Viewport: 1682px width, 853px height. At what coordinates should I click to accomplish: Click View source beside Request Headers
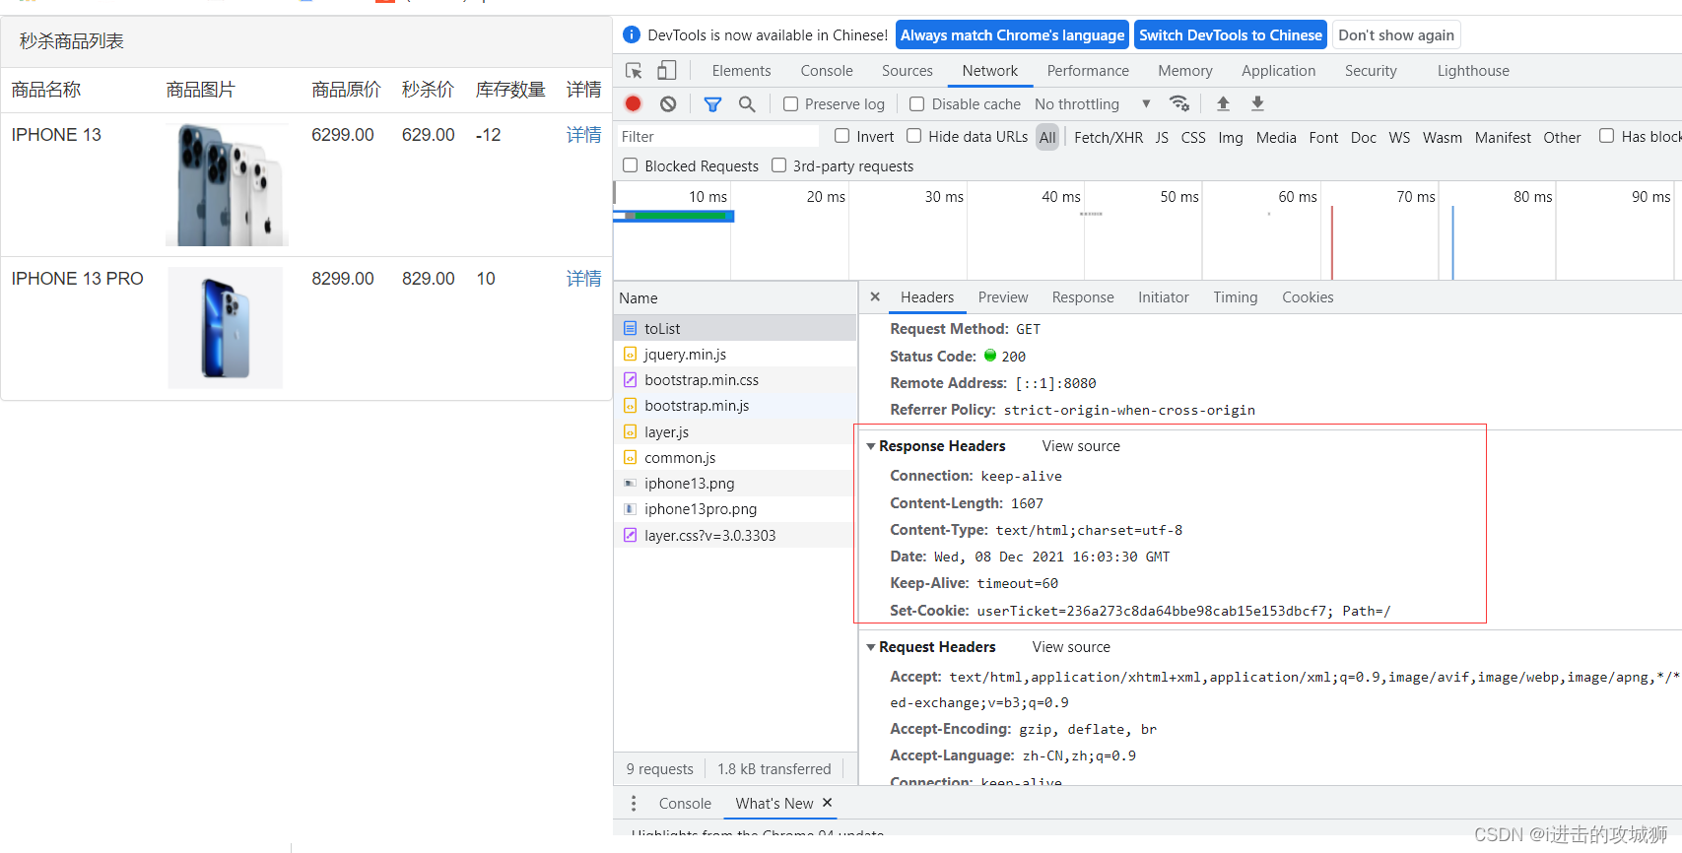(1071, 647)
